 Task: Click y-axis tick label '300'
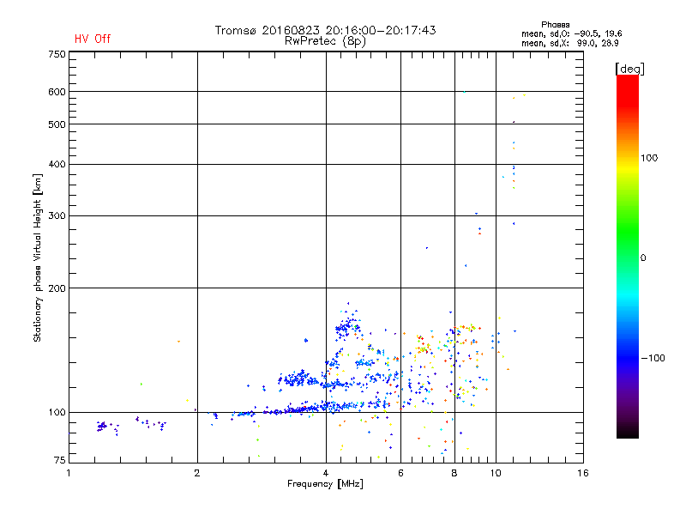click(57, 216)
